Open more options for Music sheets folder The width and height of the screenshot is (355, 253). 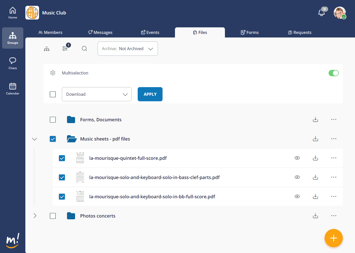pos(334,139)
